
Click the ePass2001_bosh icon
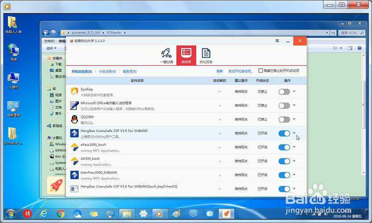(x=74, y=147)
